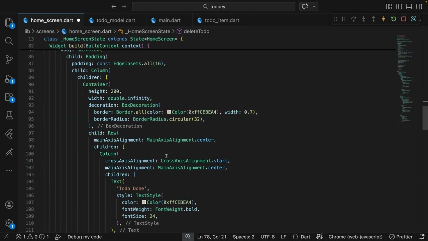428x241 pixels.
Task: Open the Flutter sidebar panel
Action: [9, 134]
